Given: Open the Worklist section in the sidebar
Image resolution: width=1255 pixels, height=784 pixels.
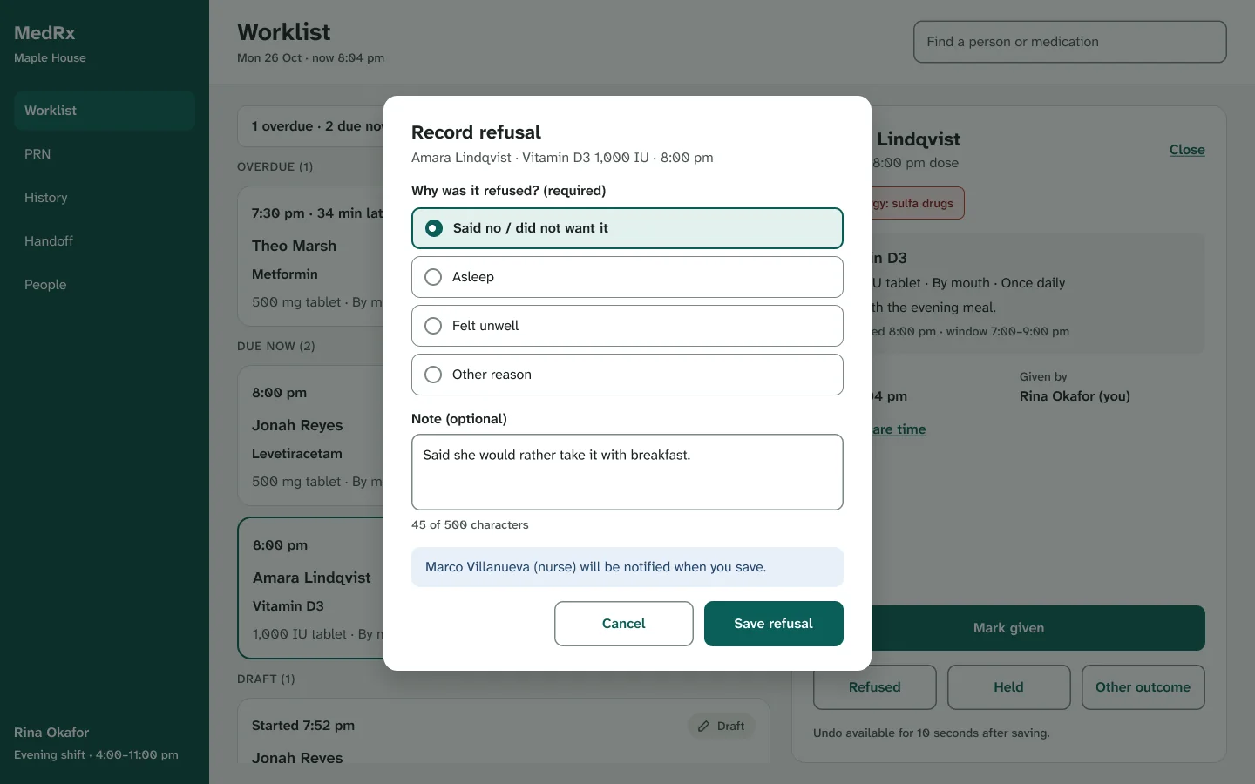Looking at the screenshot, I should pyautogui.click(x=105, y=111).
